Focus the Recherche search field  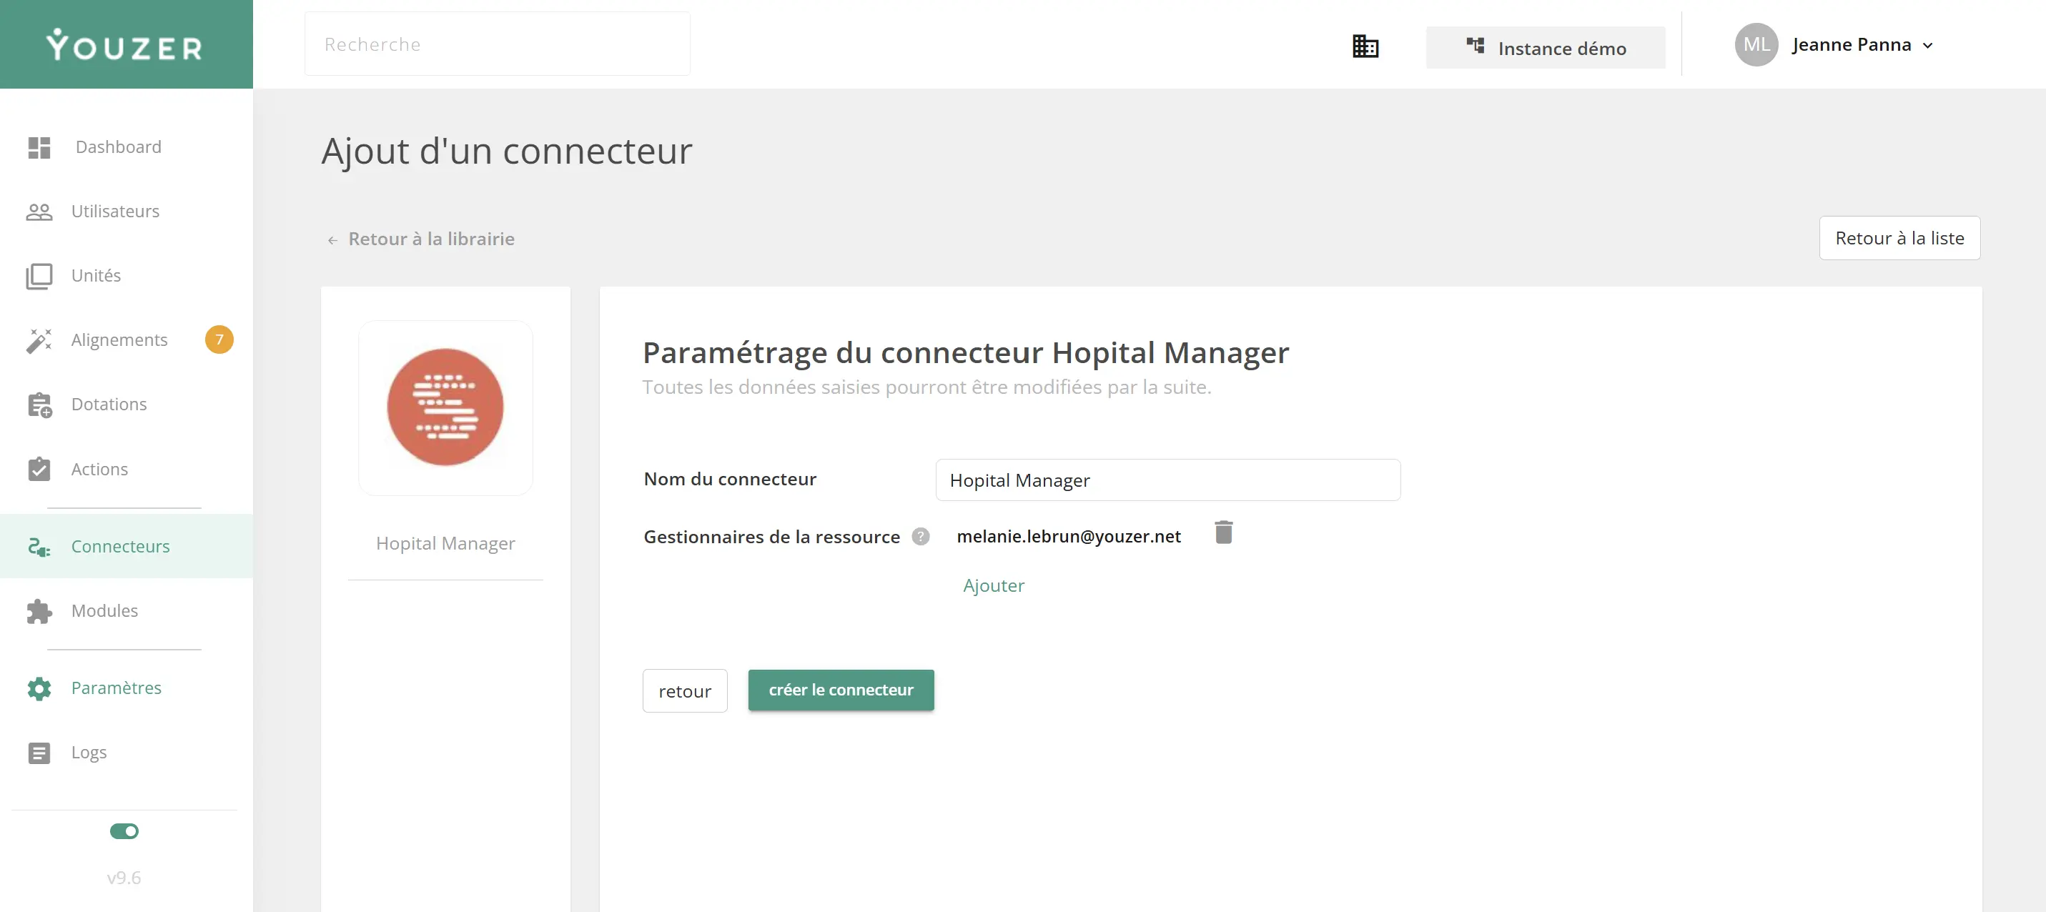tap(498, 44)
